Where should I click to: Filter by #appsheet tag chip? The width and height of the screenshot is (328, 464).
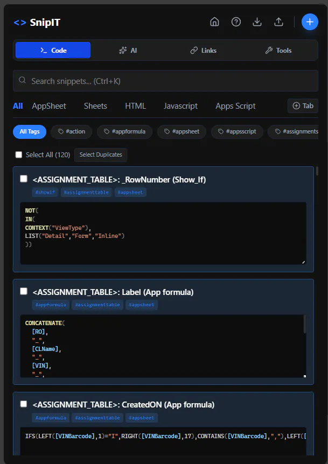pyautogui.click(x=182, y=132)
